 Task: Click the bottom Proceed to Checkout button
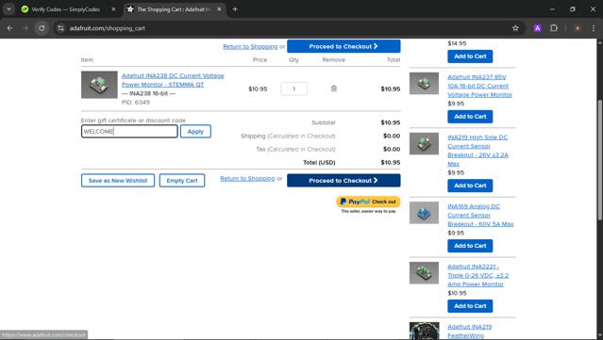click(343, 181)
